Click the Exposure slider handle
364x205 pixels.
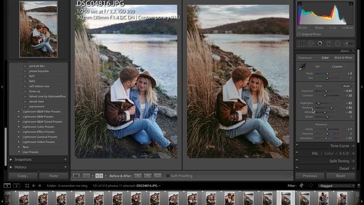tap(326, 91)
